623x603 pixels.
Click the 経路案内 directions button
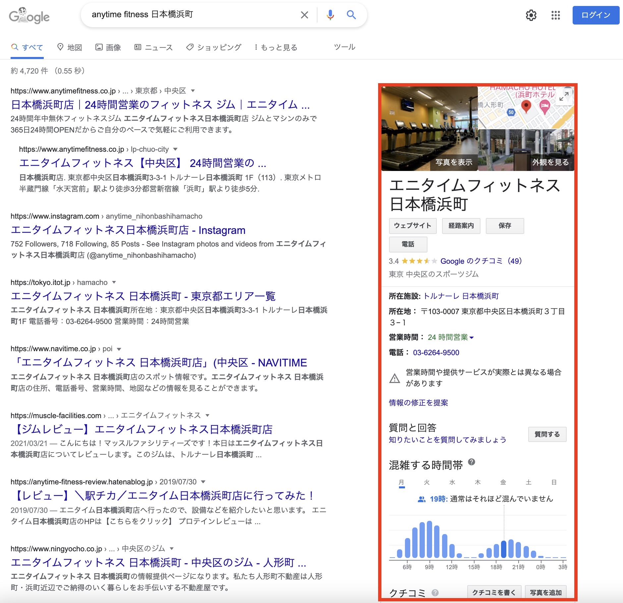pos(461,226)
